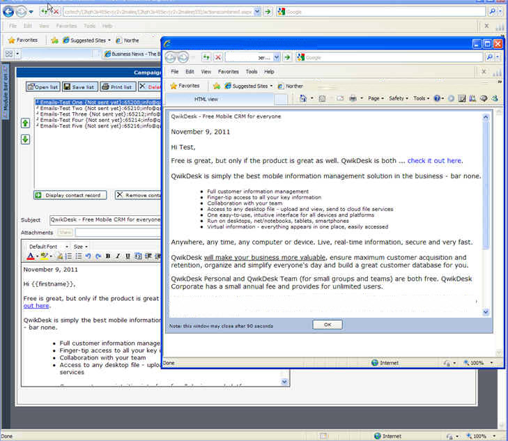
Task: Open the Safety dropdown menu
Action: [399, 98]
